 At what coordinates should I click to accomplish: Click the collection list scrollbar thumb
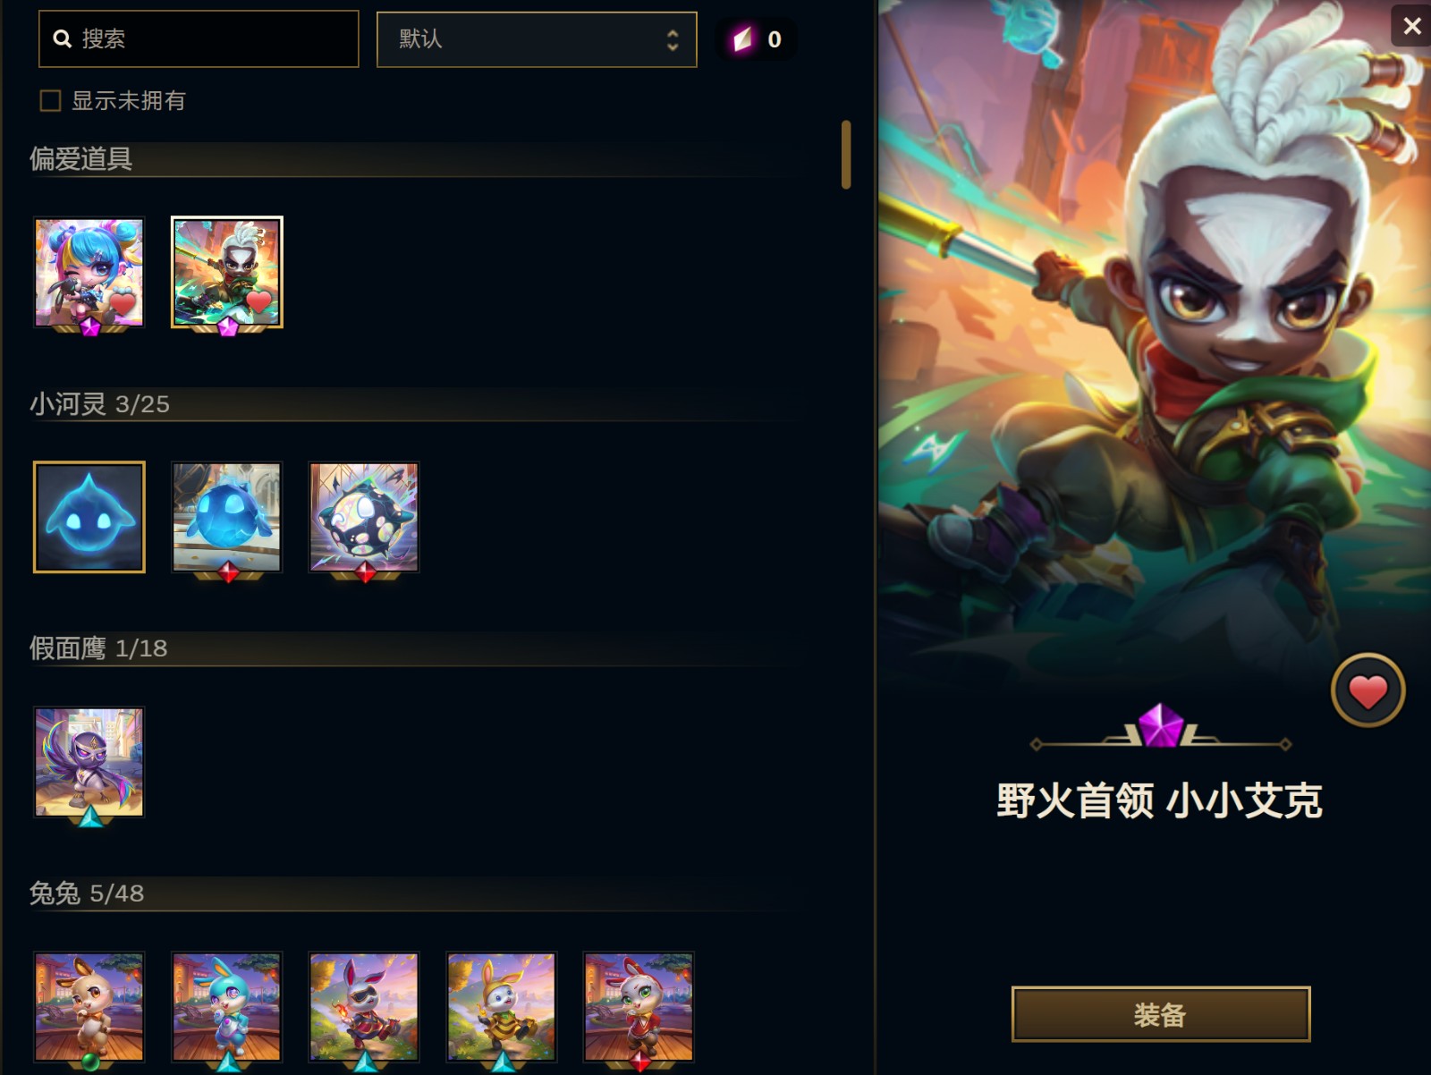pyautogui.click(x=846, y=155)
